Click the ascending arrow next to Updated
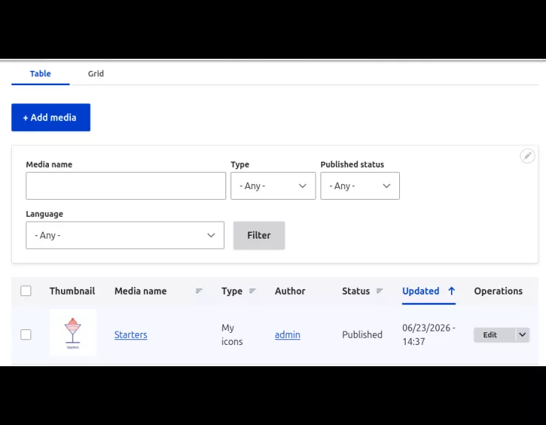Screen dimensions: 546x425 point(451,290)
